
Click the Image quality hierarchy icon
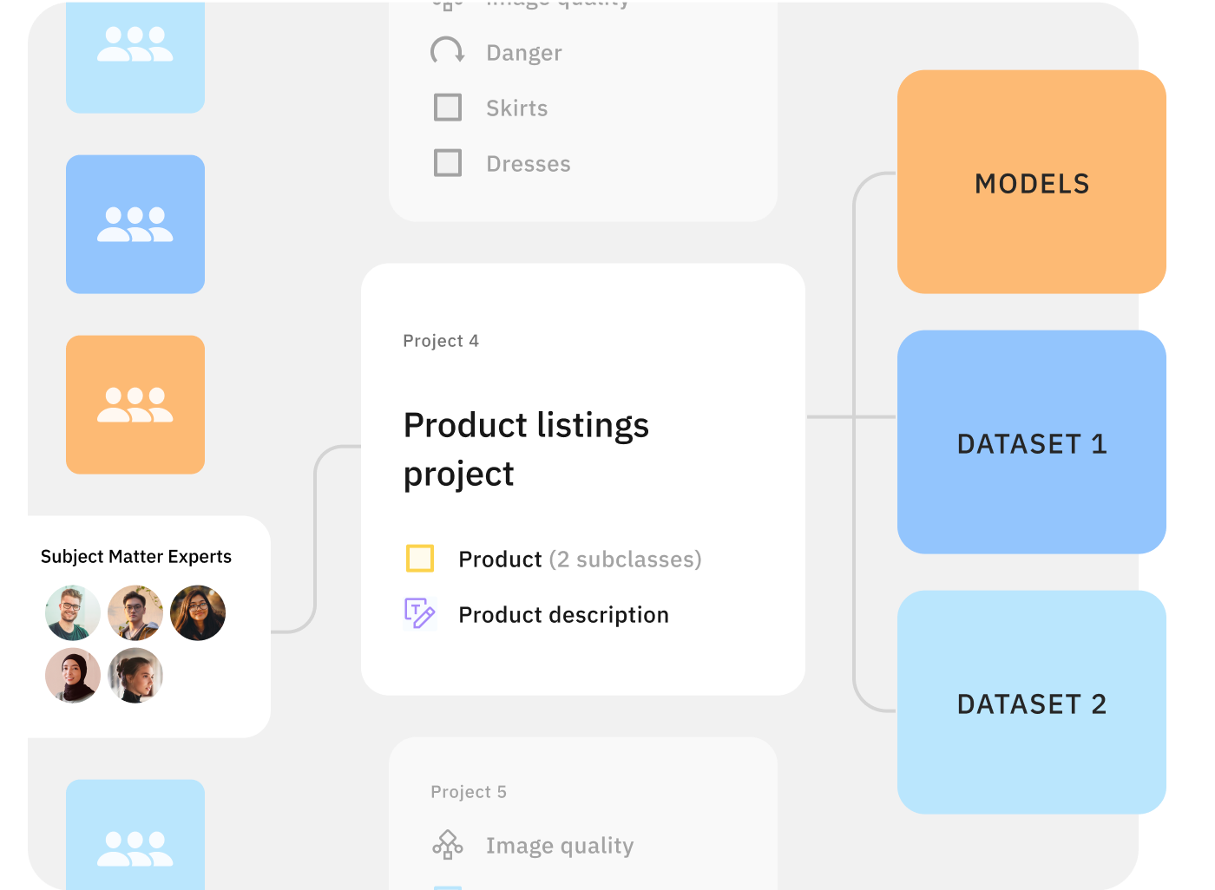pyautogui.click(x=447, y=844)
